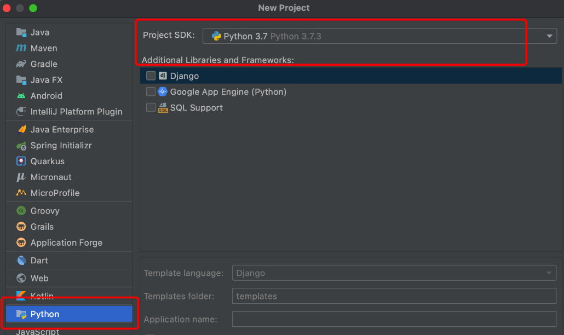
Task: Enable the Django checkbox
Action: tap(151, 76)
